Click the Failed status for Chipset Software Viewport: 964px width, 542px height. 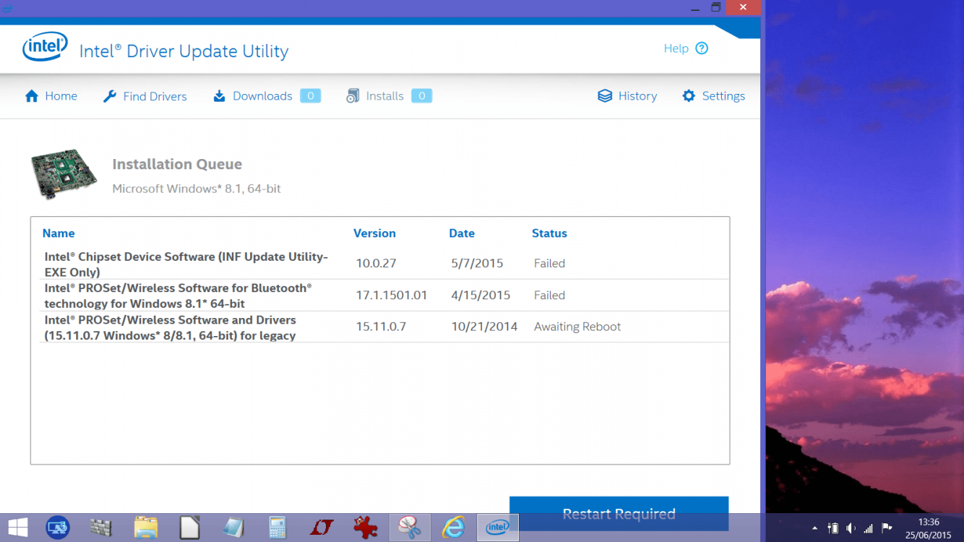(x=549, y=263)
